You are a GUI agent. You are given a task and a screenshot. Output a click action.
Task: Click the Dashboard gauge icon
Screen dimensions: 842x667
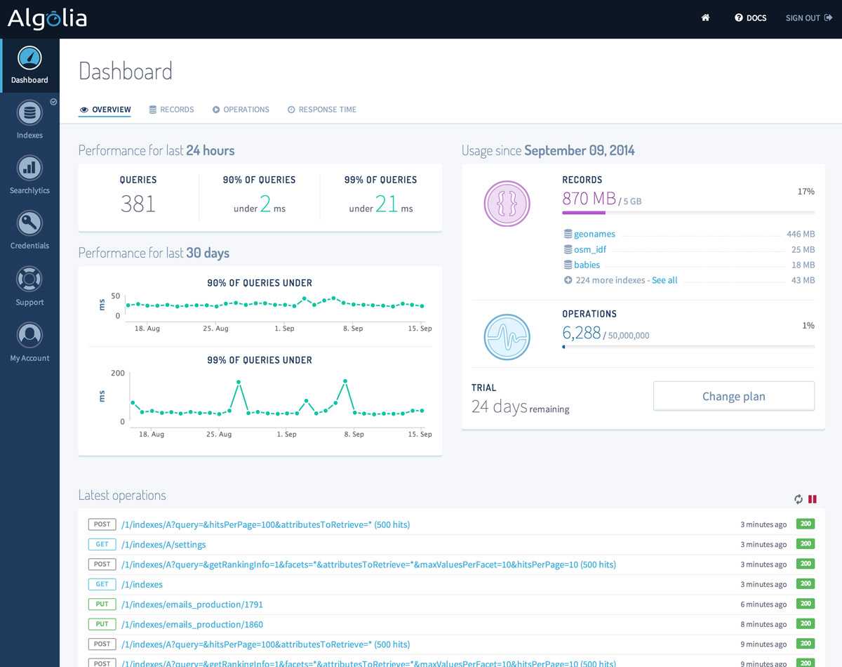29,58
